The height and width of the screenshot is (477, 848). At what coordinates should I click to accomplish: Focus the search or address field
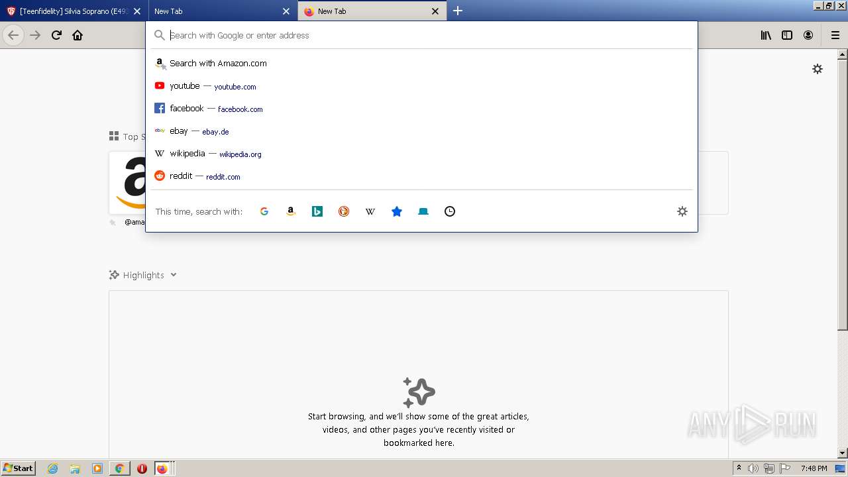click(x=421, y=35)
